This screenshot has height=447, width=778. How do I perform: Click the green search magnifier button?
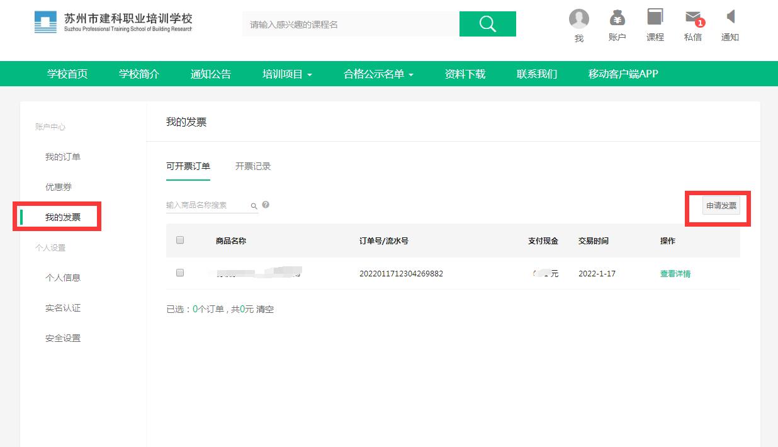487,24
